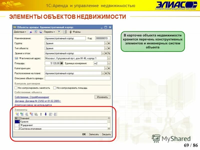This screenshot has width=200, height=150.
Task: Open the Договор № 23/02 link
Action: [38, 101]
